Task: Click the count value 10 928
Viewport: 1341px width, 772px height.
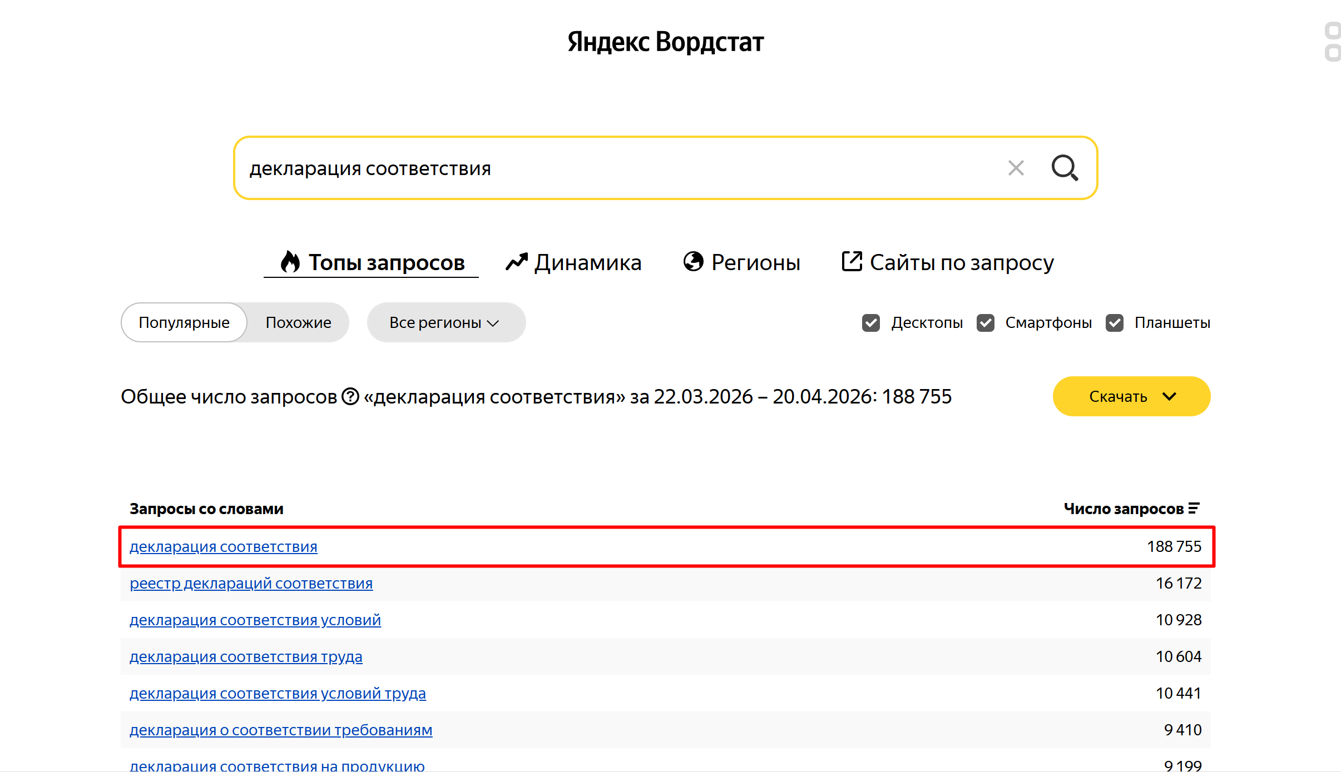Action: [x=1179, y=620]
